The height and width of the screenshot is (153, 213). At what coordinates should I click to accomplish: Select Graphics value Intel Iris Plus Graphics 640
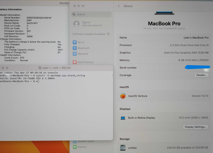point(186,53)
